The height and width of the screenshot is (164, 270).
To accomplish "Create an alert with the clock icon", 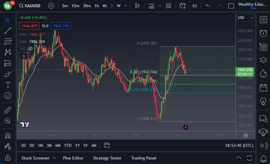I will (182, 6).
